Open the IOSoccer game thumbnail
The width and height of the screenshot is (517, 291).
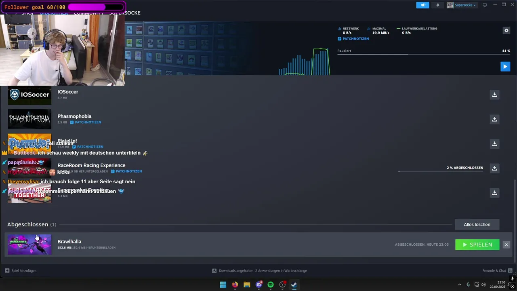point(29,95)
